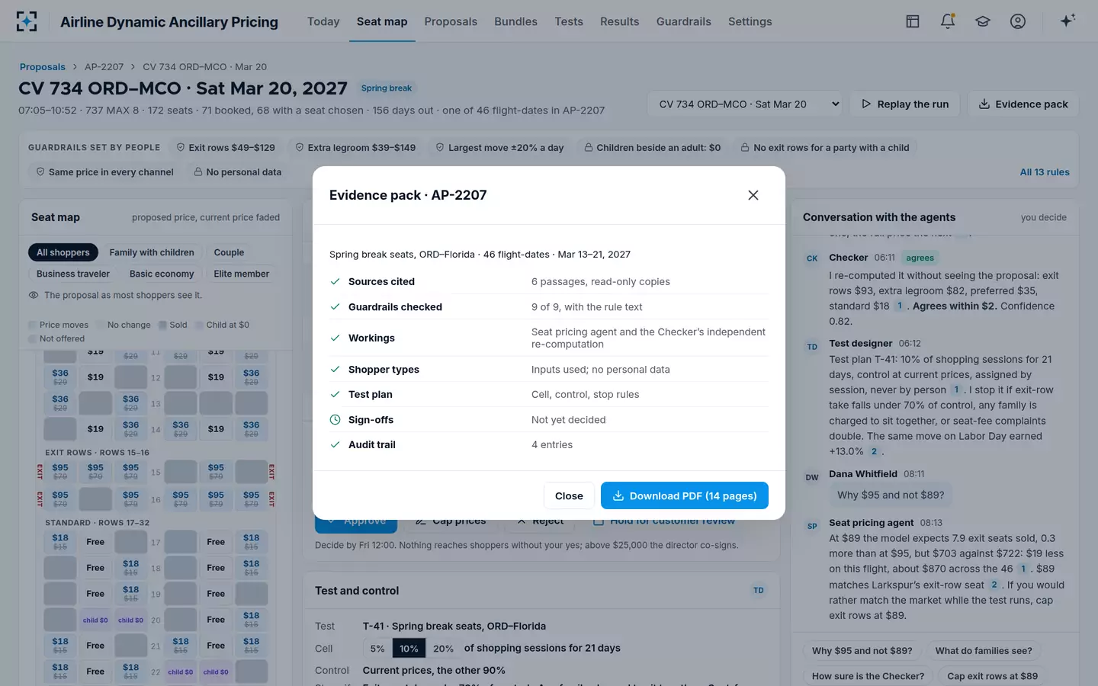Click the Seat pricing agent SP avatar
Viewport: 1098px width, 686px height.
click(x=812, y=526)
